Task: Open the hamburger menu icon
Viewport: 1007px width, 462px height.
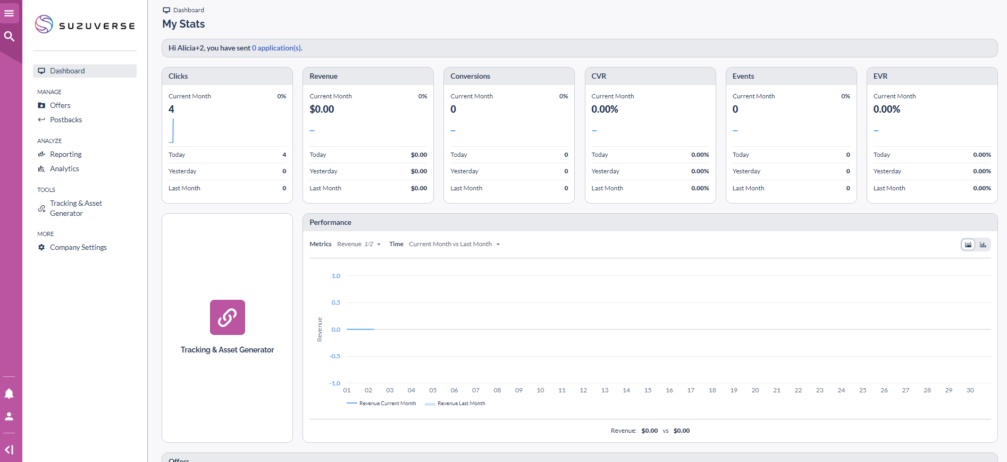Action: 9,13
